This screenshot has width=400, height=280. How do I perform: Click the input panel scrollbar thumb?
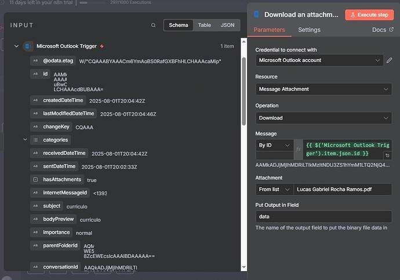click(243, 91)
